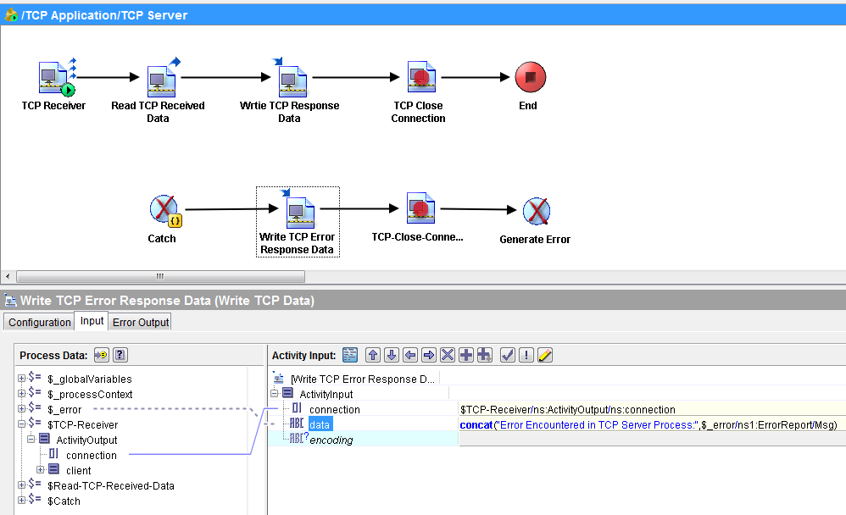Click the move up arrow button
Screen dimensions: 846x515
[373, 355]
